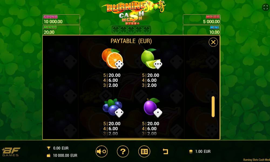Click the wallet balance icon
Screen dimensions: 270x162
tap(49, 156)
